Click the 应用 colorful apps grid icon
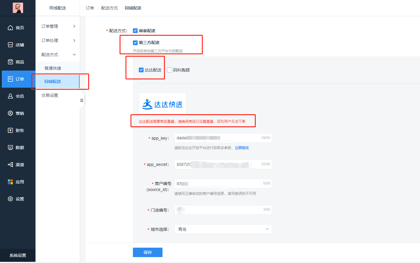420x263 pixels. (x=10, y=182)
